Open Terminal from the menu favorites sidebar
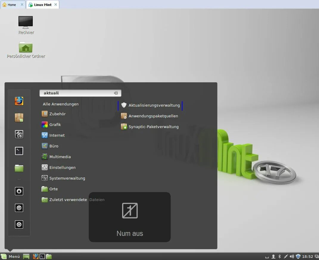 point(19,151)
